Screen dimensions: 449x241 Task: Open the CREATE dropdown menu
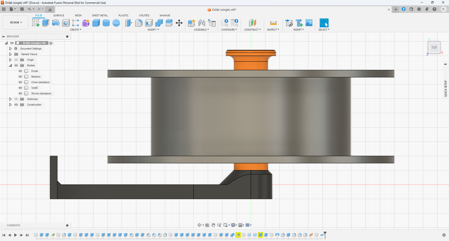click(76, 30)
